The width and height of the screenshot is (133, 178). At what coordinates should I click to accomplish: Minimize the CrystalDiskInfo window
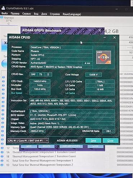tap(116, 9)
